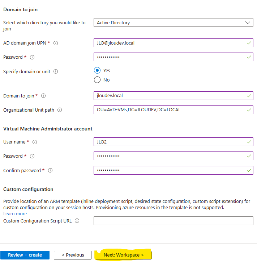The height and width of the screenshot is (262, 257).
Task: Click the Custom Configuration Script URL field
Action: (174, 221)
